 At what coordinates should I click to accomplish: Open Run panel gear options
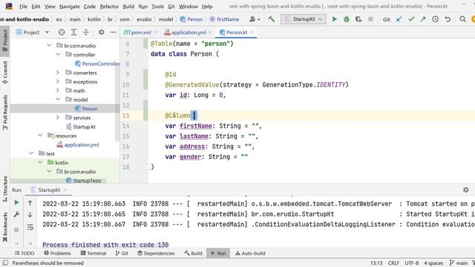(466, 190)
